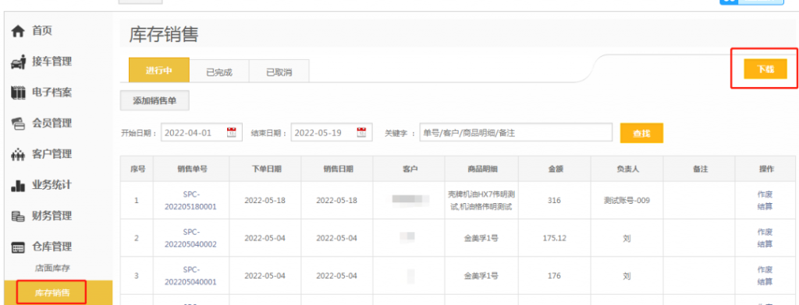
Task: Click the people icon for 客户管理
Action: coord(18,155)
